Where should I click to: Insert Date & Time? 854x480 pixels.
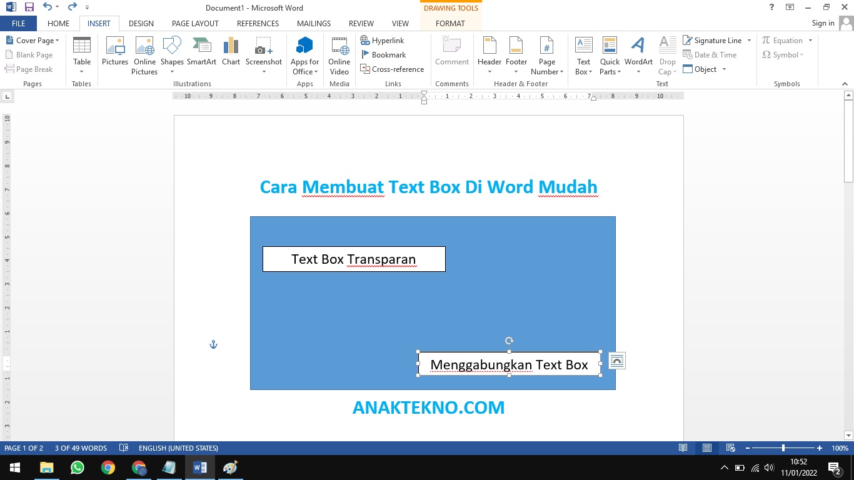[710, 55]
